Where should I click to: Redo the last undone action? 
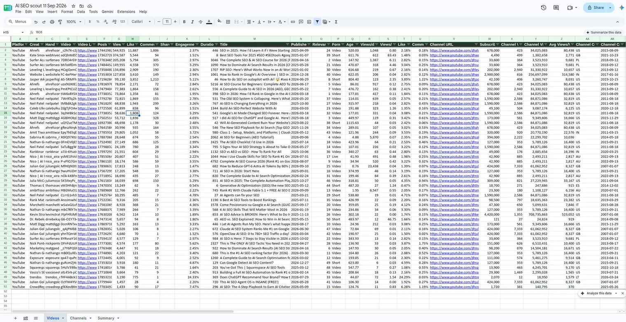(x=44, y=22)
